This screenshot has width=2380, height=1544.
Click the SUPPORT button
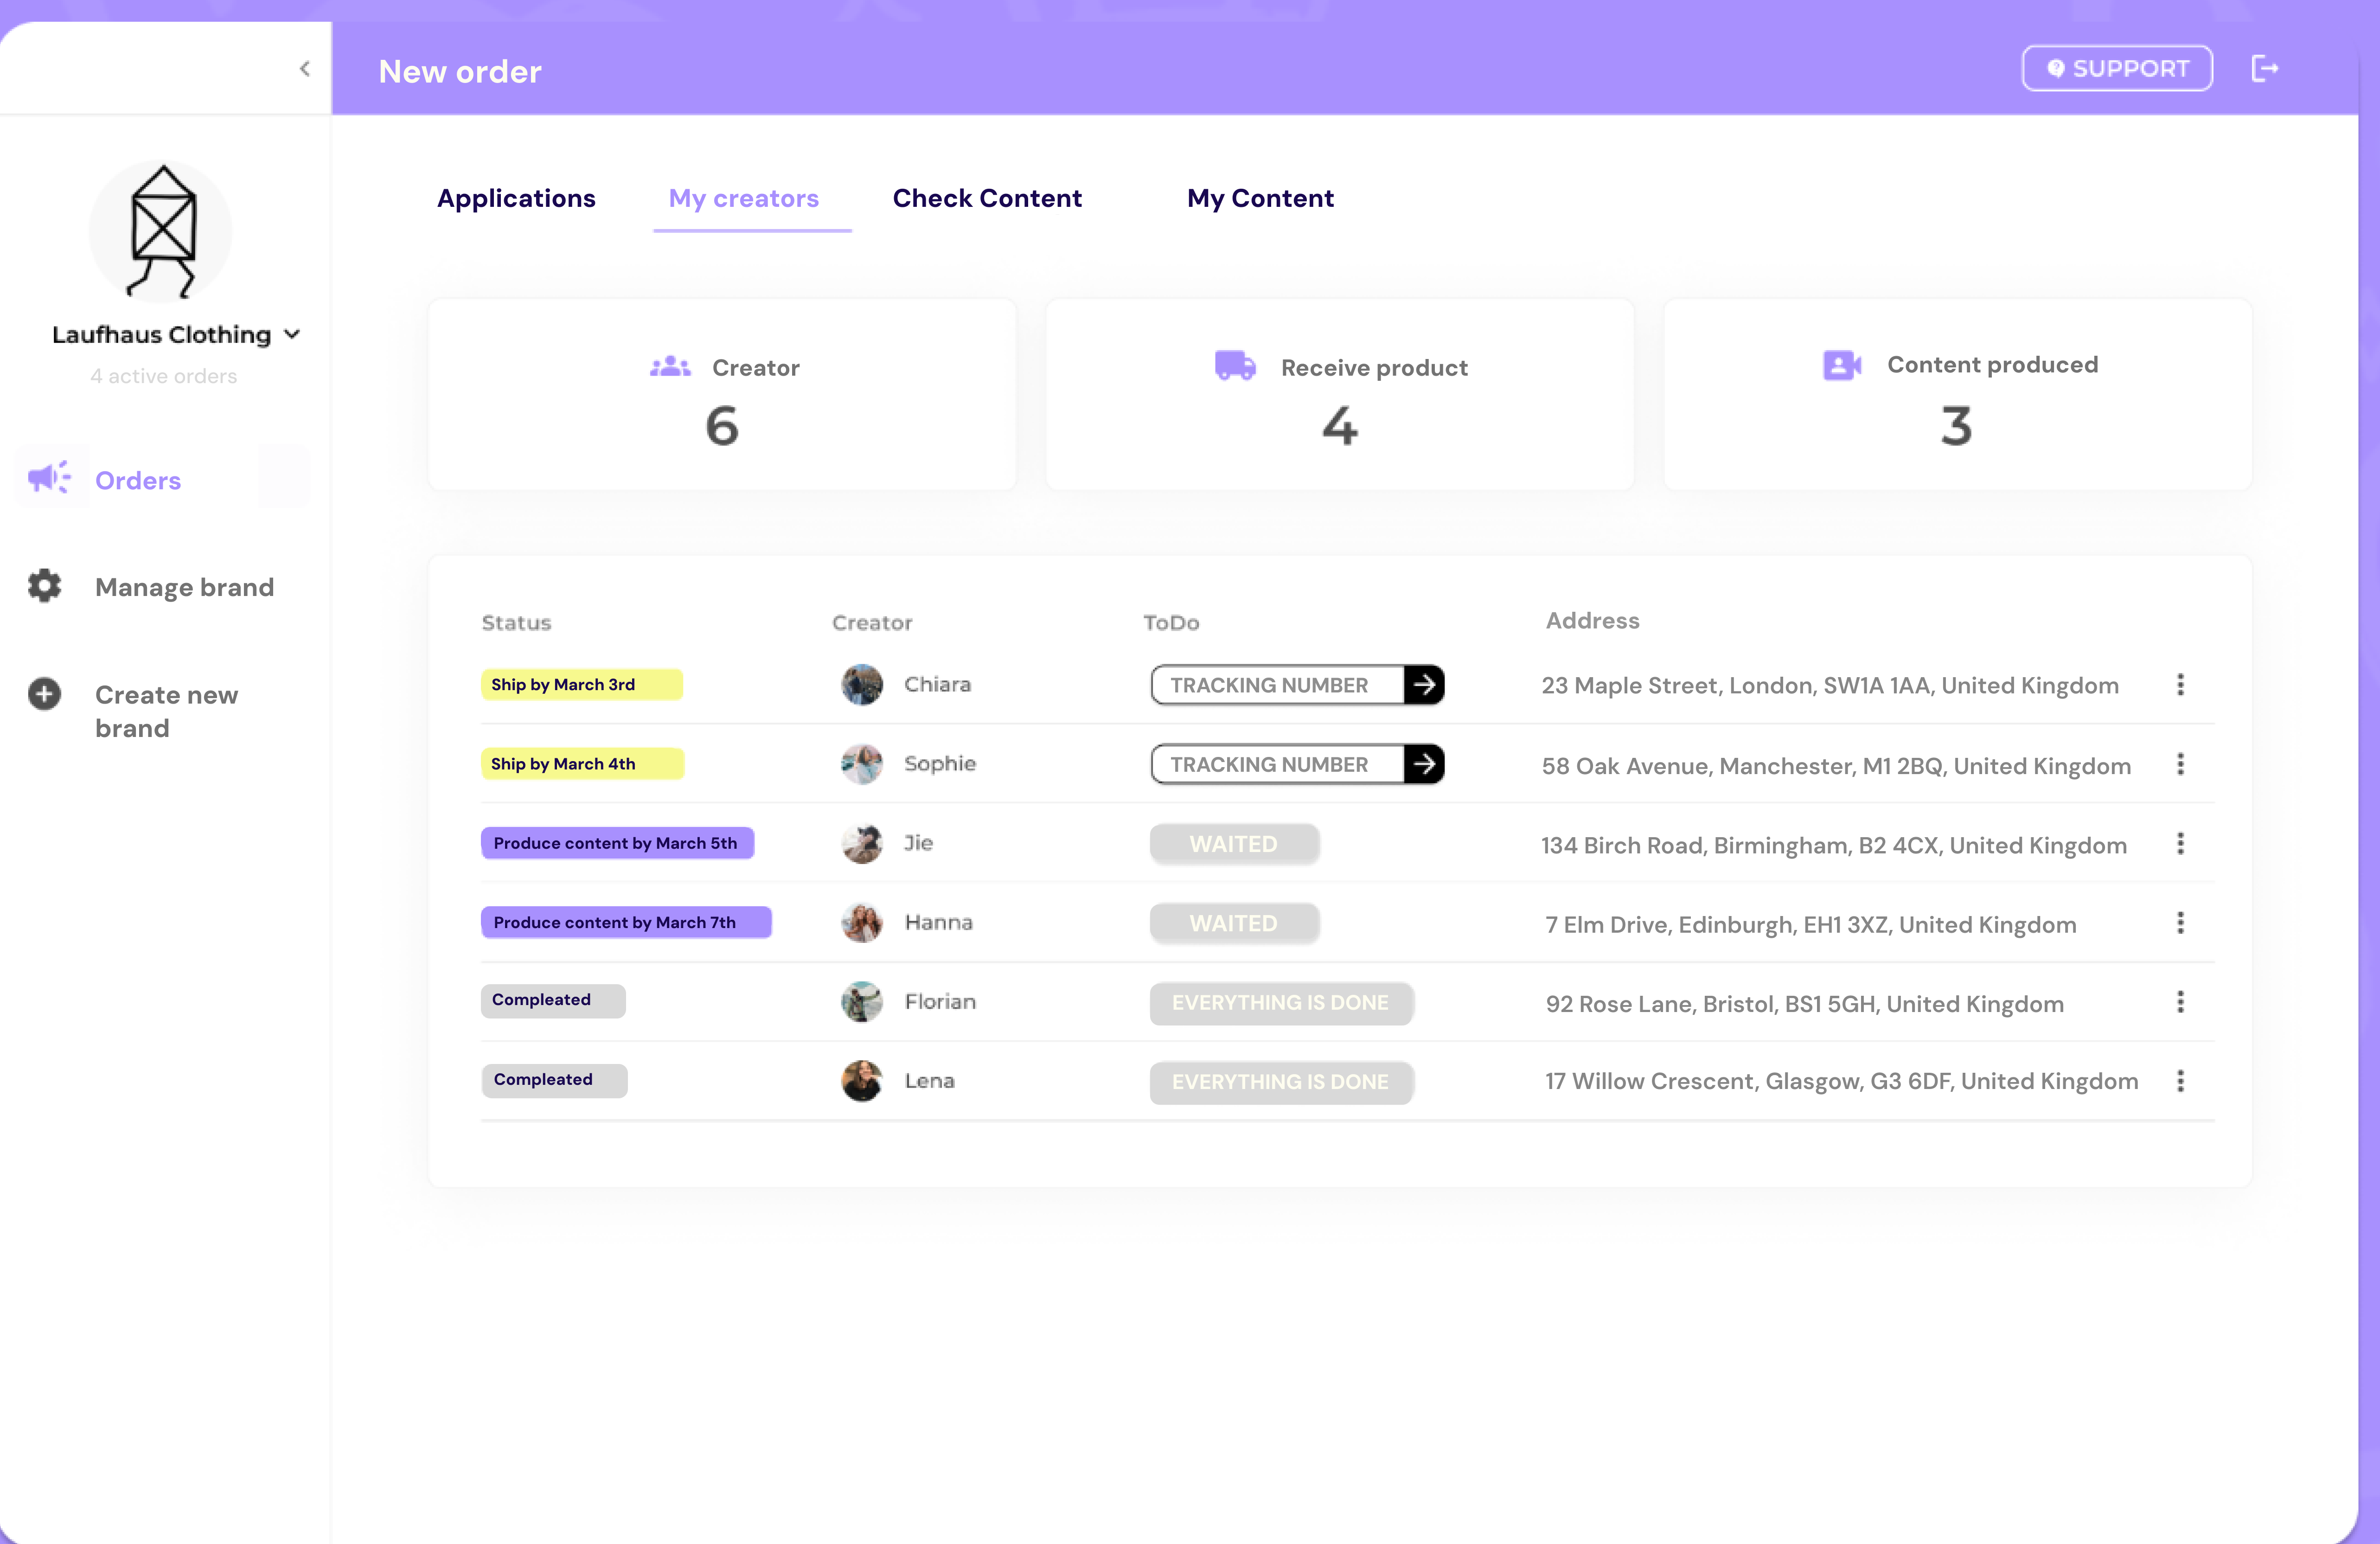tap(2117, 68)
